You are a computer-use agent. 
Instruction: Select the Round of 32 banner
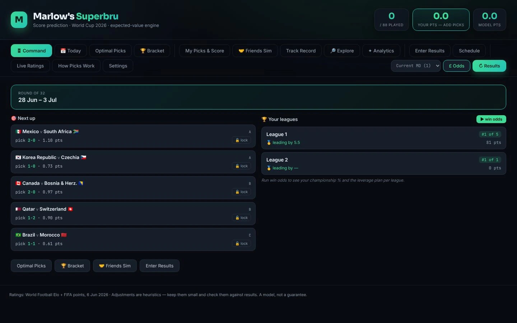(258, 97)
